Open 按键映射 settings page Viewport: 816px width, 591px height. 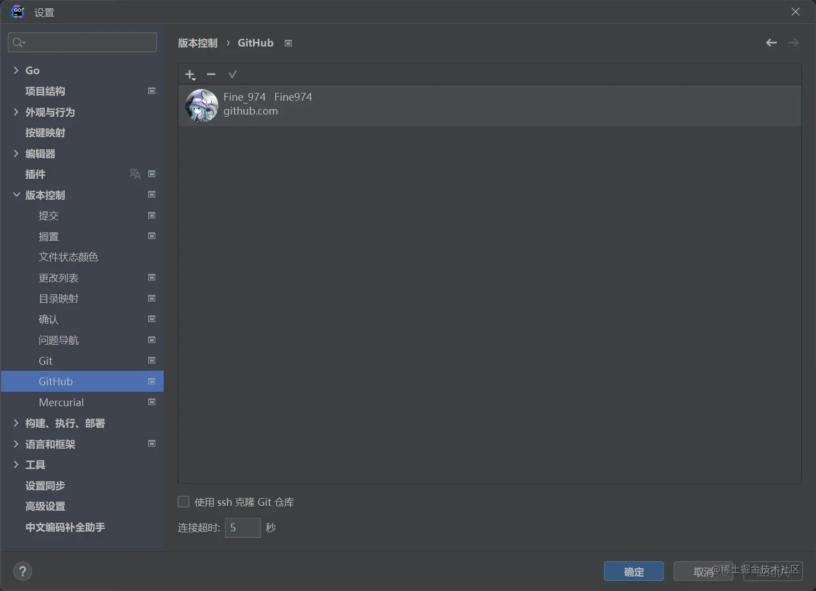tap(45, 133)
